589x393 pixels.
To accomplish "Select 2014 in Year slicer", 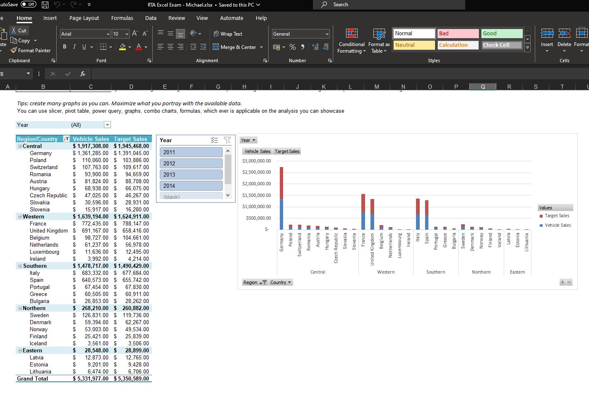I will pyautogui.click(x=191, y=186).
